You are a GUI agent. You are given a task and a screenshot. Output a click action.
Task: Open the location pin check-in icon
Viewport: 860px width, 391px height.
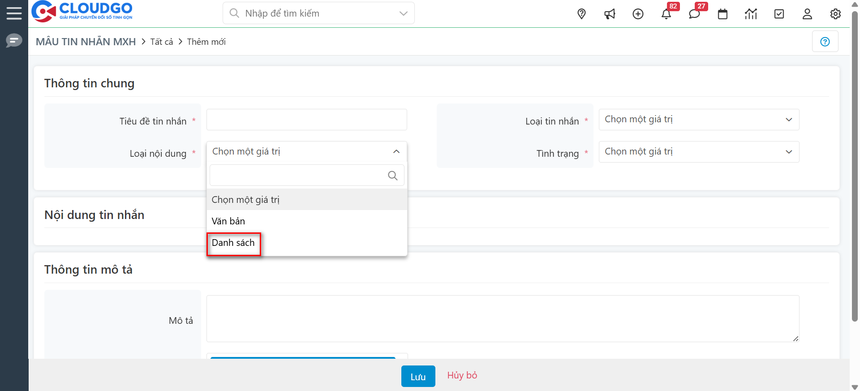[581, 14]
